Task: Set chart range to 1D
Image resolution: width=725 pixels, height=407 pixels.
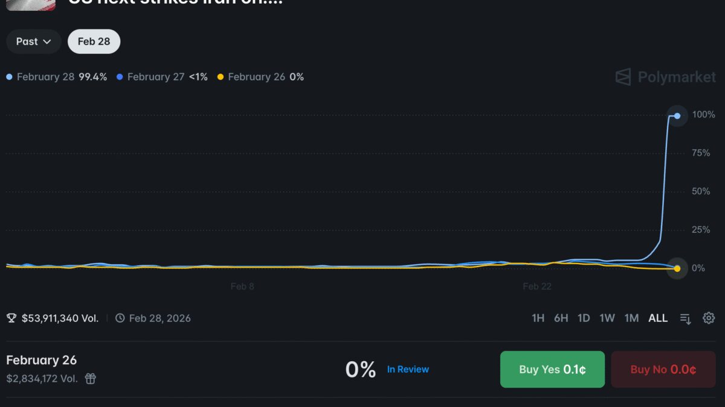Action: coord(584,318)
